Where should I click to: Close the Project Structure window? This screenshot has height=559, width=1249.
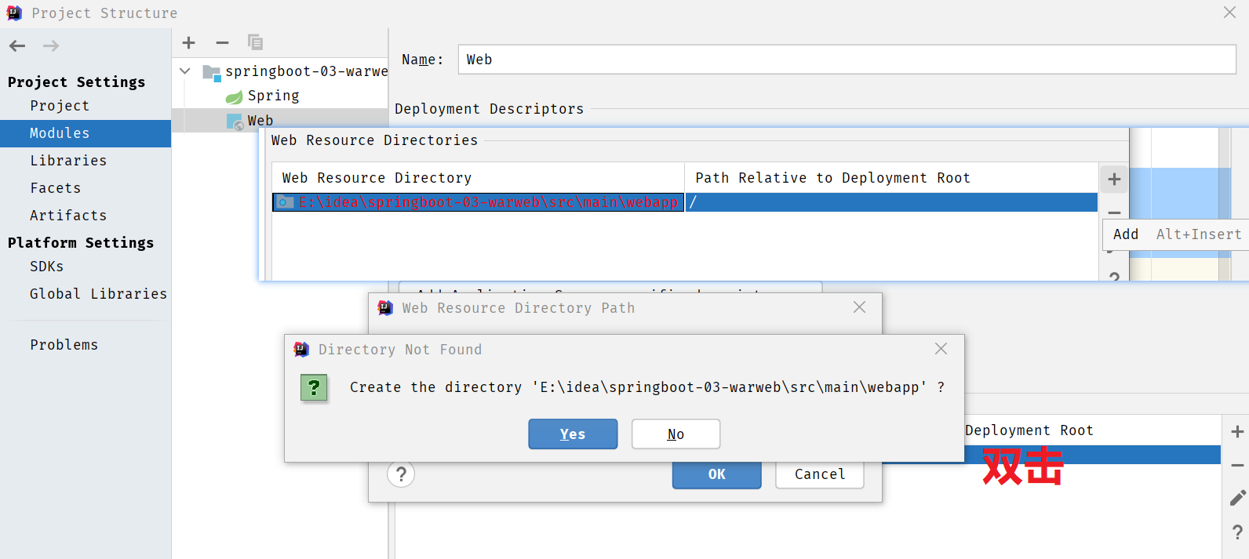tap(1229, 13)
